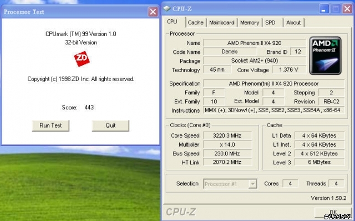
Task: Open the Mainboard tab
Action: click(222, 23)
